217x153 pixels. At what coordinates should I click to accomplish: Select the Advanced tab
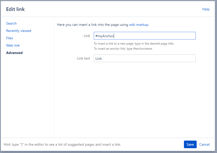point(14,53)
